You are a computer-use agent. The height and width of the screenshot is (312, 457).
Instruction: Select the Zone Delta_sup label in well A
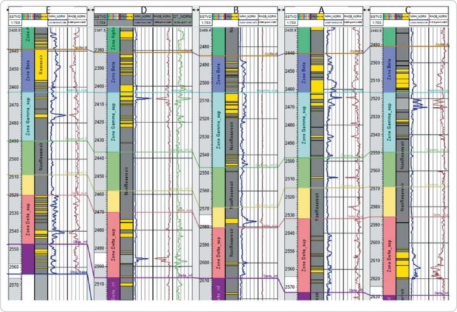pyautogui.click(x=304, y=256)
